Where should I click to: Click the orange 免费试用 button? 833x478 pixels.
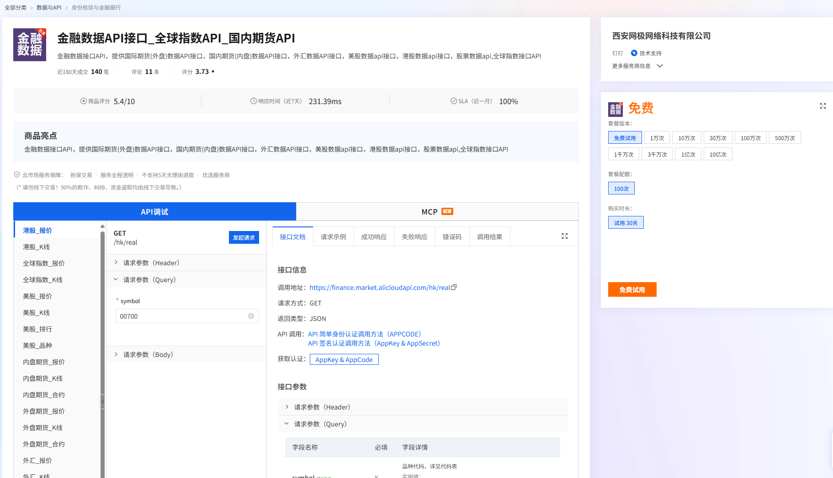632,289
